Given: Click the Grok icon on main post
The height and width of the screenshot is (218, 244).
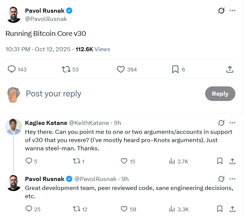Looking at the screenshot, I should click(x=221, y=10).
